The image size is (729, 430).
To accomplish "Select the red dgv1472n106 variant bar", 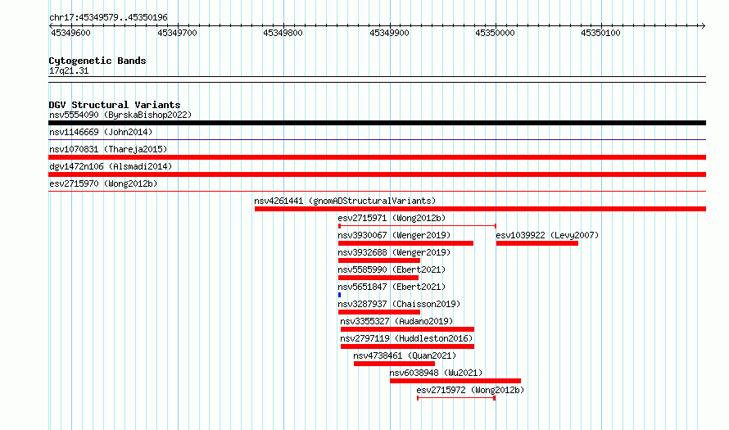I will (x=377, y=174).
